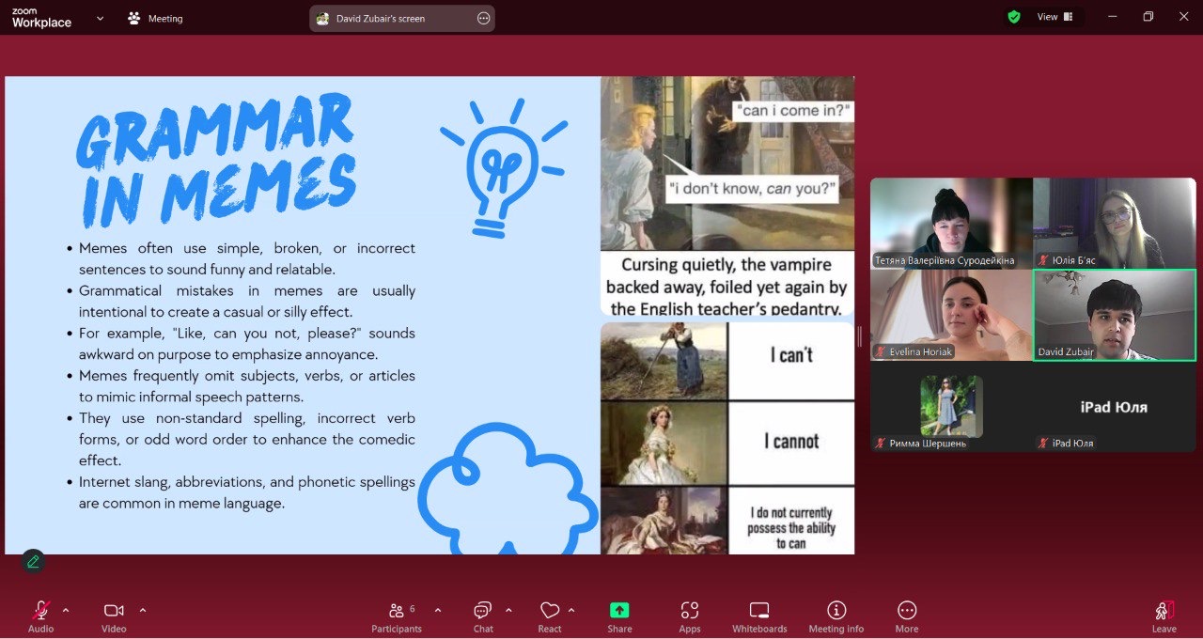This screenshot has width=1203, height=639.
Task: Open the View layout menu
Action: point(1055,17)
